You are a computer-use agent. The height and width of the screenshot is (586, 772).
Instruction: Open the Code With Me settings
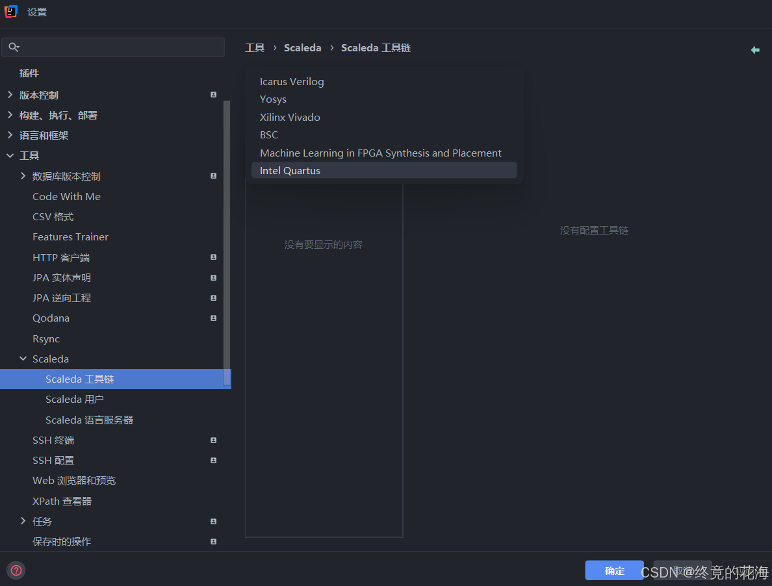(66, 196)
